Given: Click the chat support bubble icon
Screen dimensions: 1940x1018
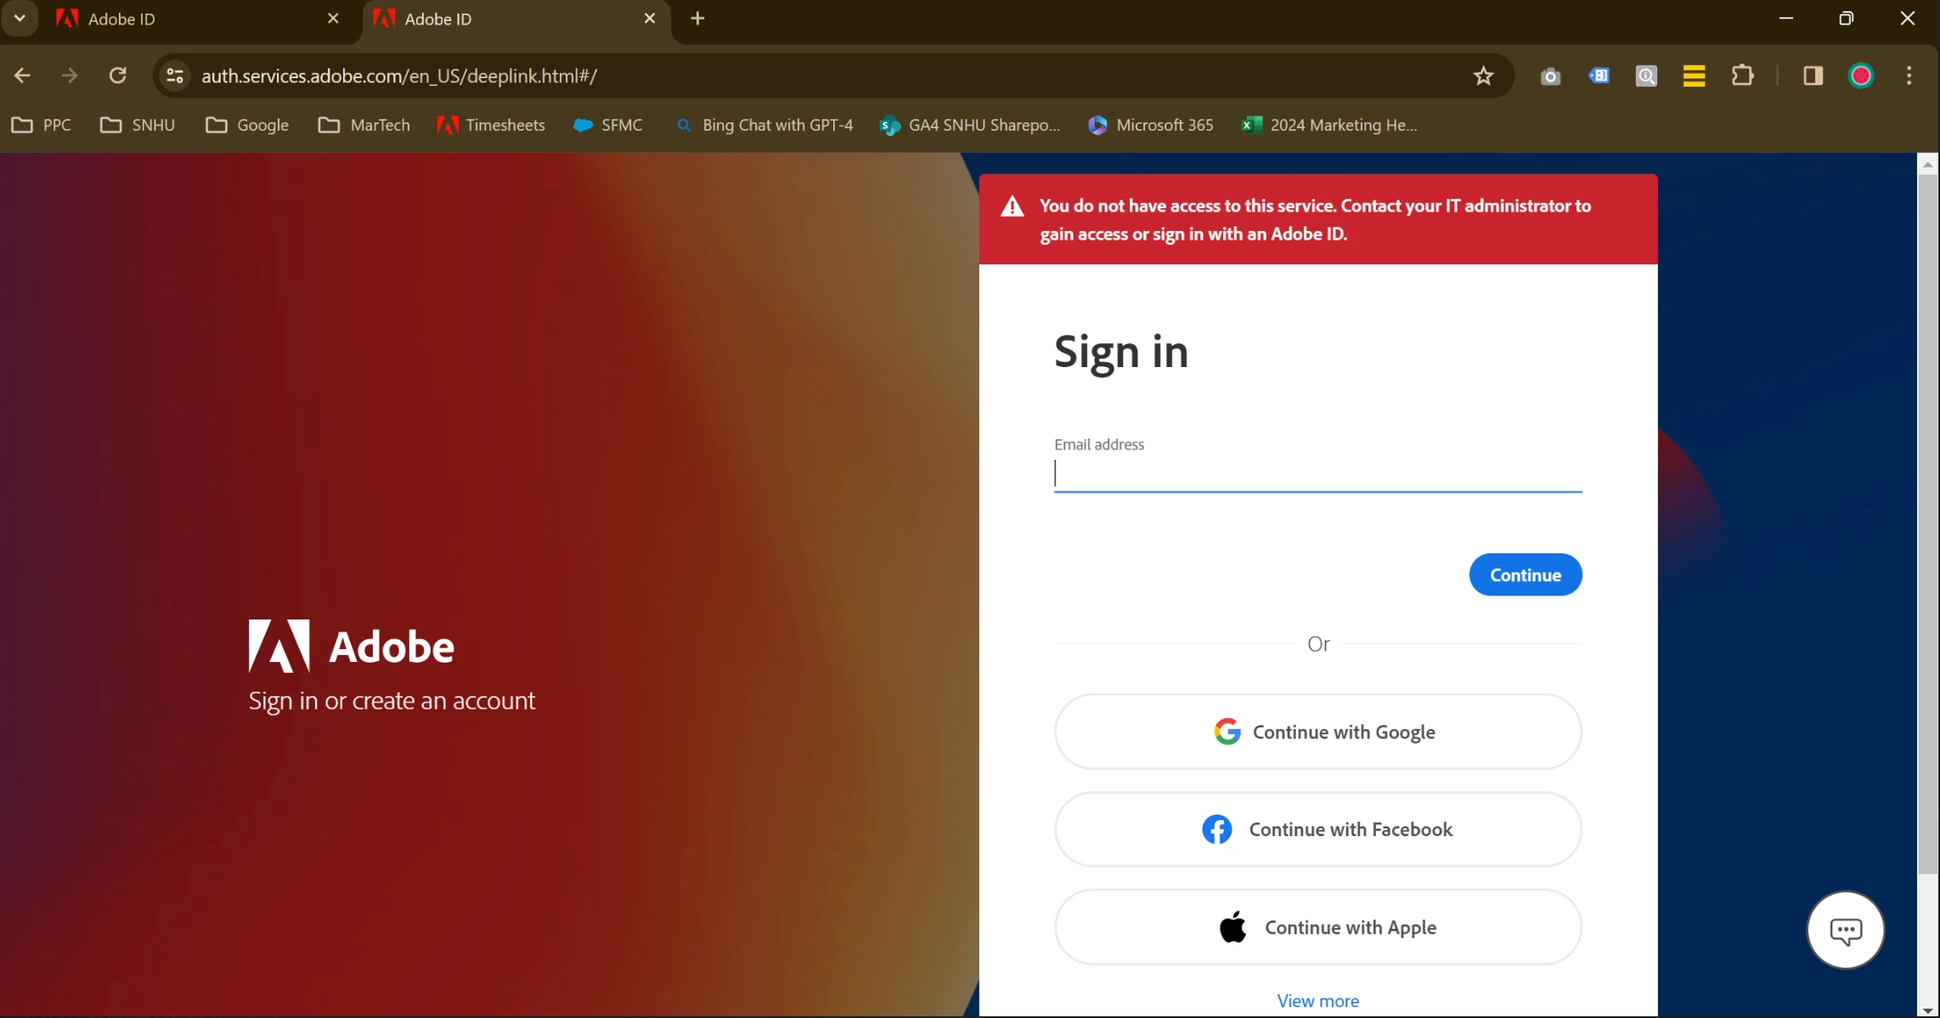Looking at the screenshot, I should pos(1845,930).
